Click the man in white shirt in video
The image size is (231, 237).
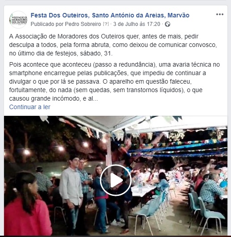click(x=71, y=195)
